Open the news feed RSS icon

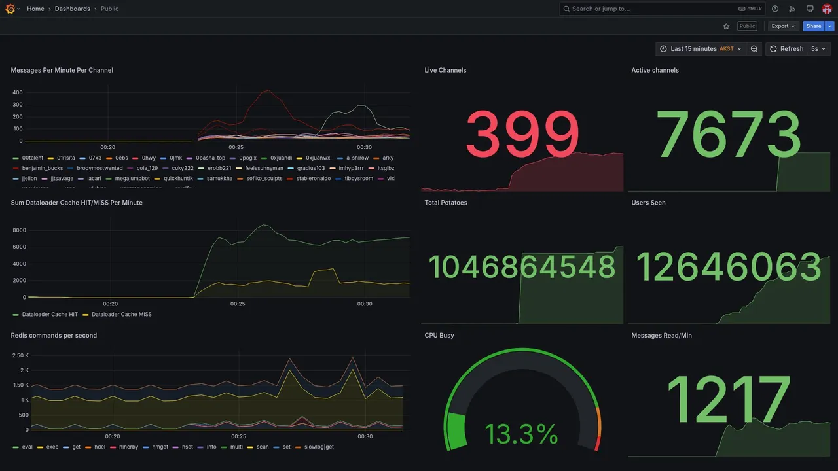[792, 9]
